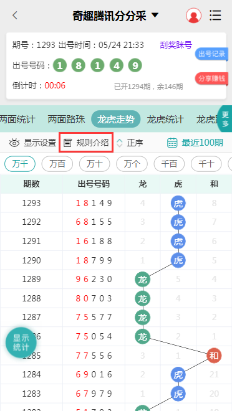Viewport: 232px width, 411px height.
Task: Click the 期号：1293 label
Action: [x=34, y=45]
